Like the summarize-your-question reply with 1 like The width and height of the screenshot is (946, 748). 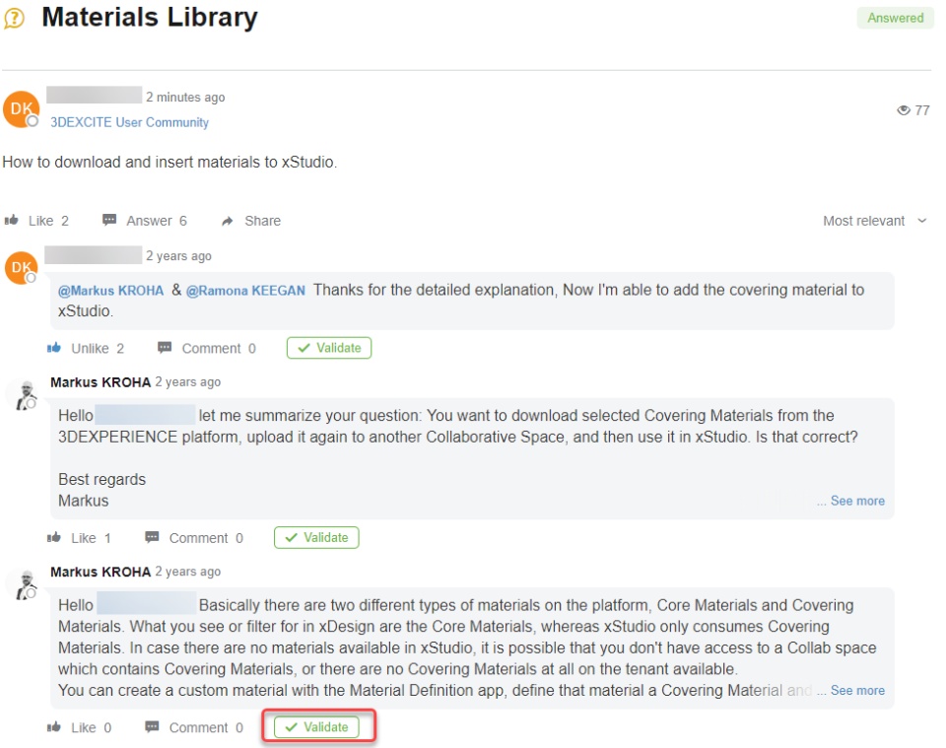pos(54,537)
